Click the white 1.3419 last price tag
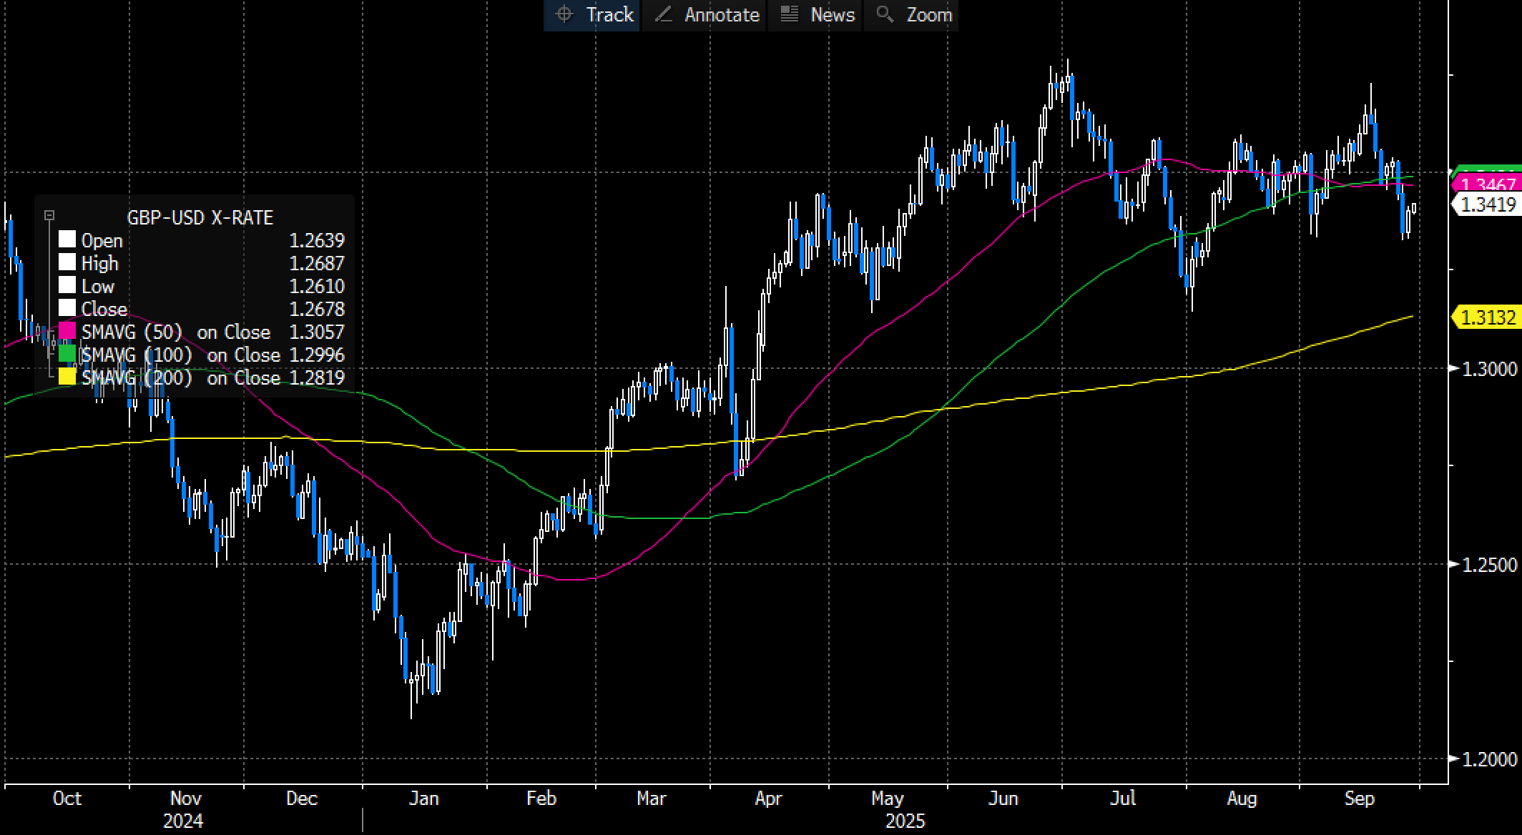 click(1488, 205)
